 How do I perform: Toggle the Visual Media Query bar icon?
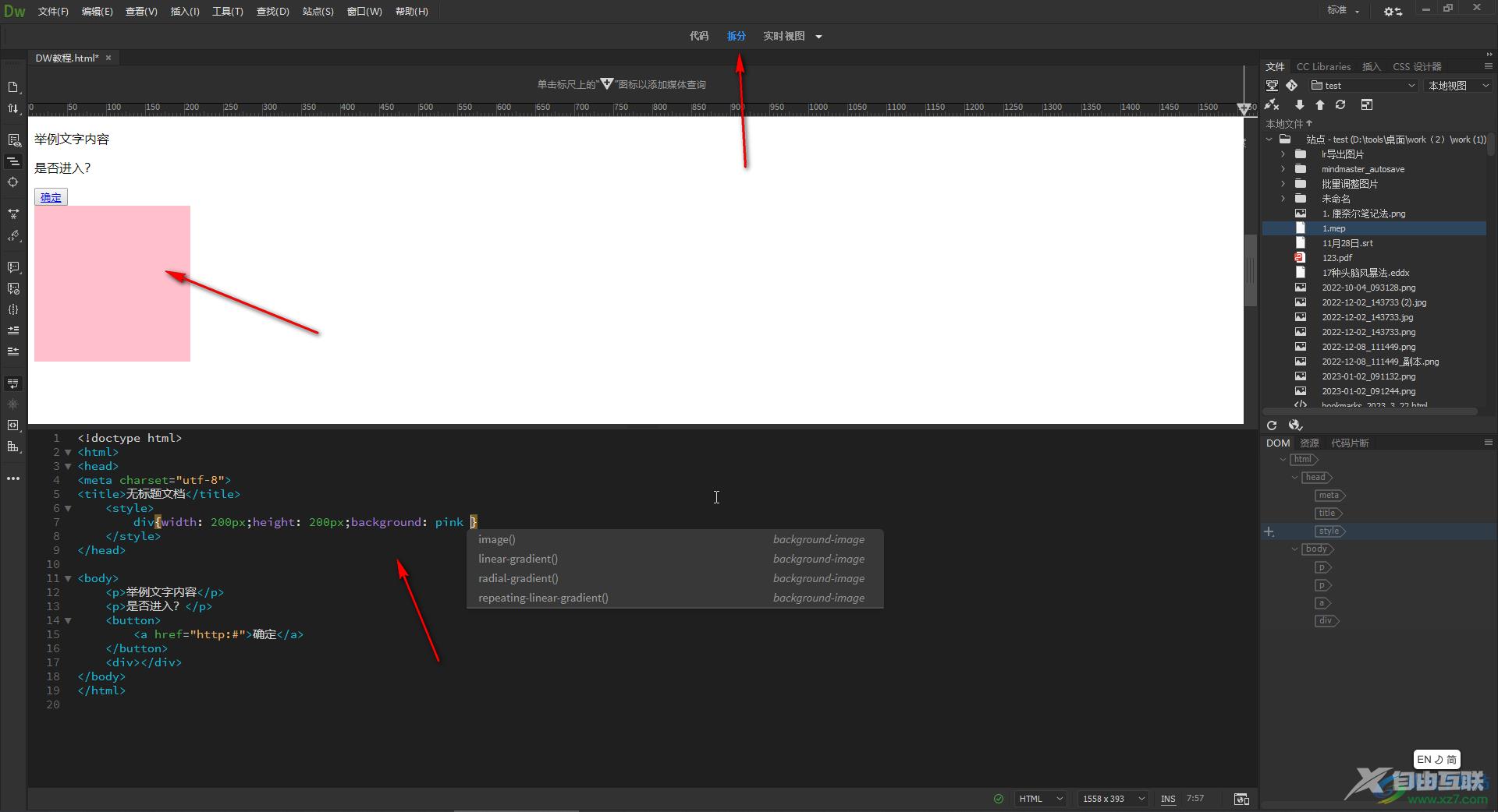13,161
